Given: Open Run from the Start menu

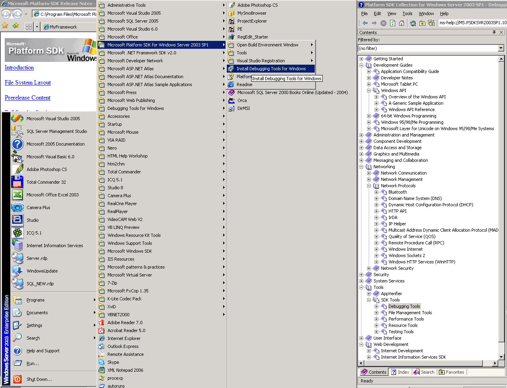Looking at the screenshot, I should 54,363.
